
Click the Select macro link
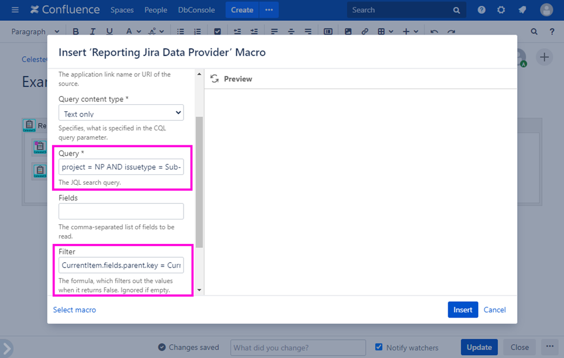(x=75, y=310)
